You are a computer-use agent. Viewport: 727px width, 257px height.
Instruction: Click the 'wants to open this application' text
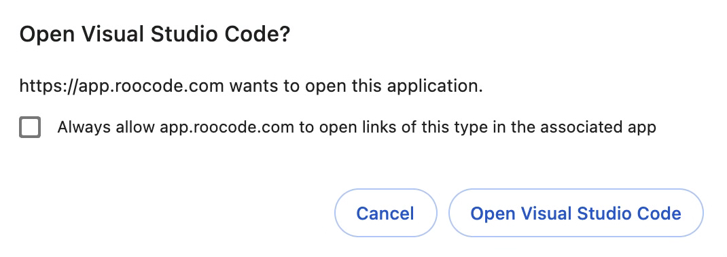[356, 86]
